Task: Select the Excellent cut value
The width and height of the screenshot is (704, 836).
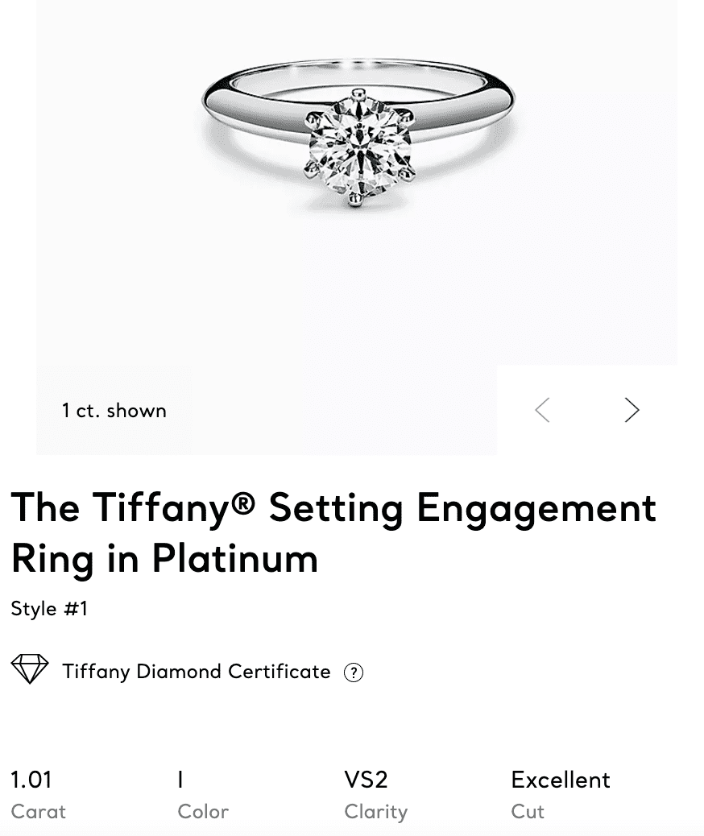Action: tap(561, 780)
